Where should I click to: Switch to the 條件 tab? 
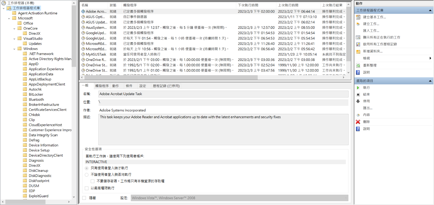point(129,86)
